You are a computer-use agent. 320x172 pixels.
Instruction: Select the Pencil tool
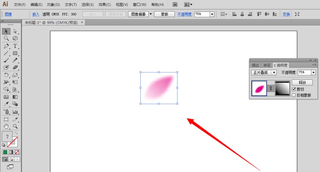tap(15, 60)
